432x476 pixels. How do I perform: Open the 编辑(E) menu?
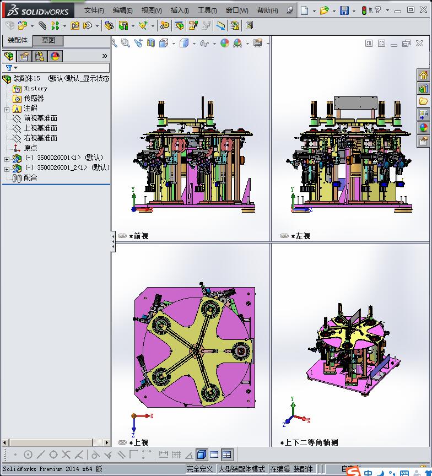pyautogui.click(x=123, y=10)
